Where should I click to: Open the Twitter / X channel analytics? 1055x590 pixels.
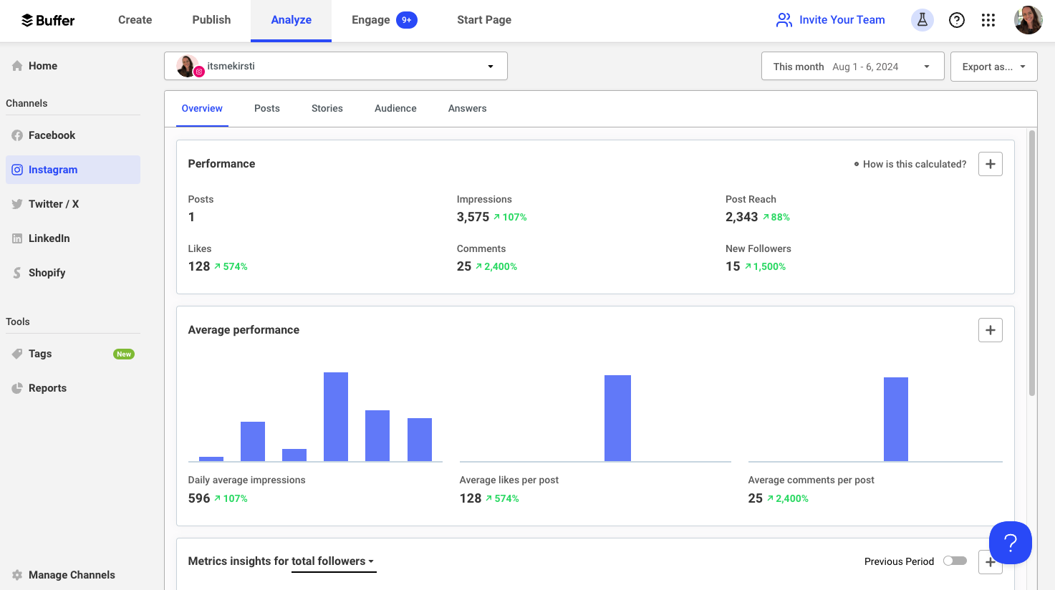coord(53,203)
